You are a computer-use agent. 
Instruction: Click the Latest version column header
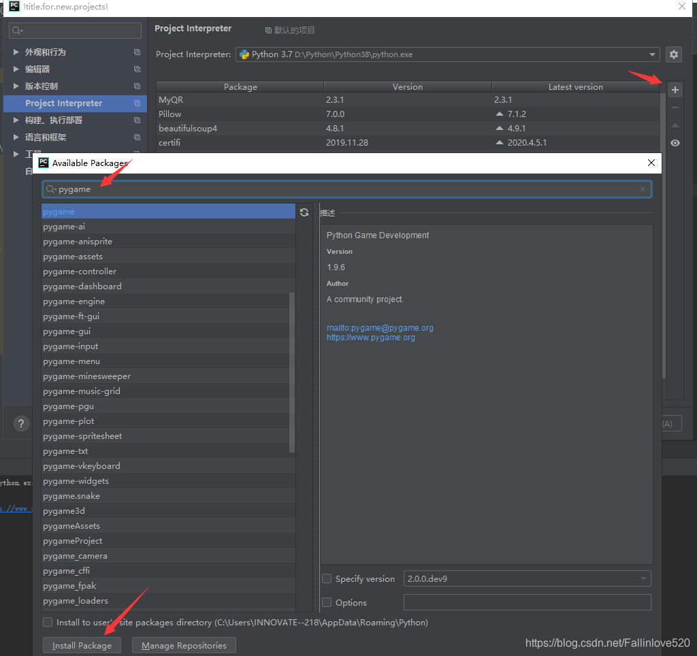tap(576, 86)
